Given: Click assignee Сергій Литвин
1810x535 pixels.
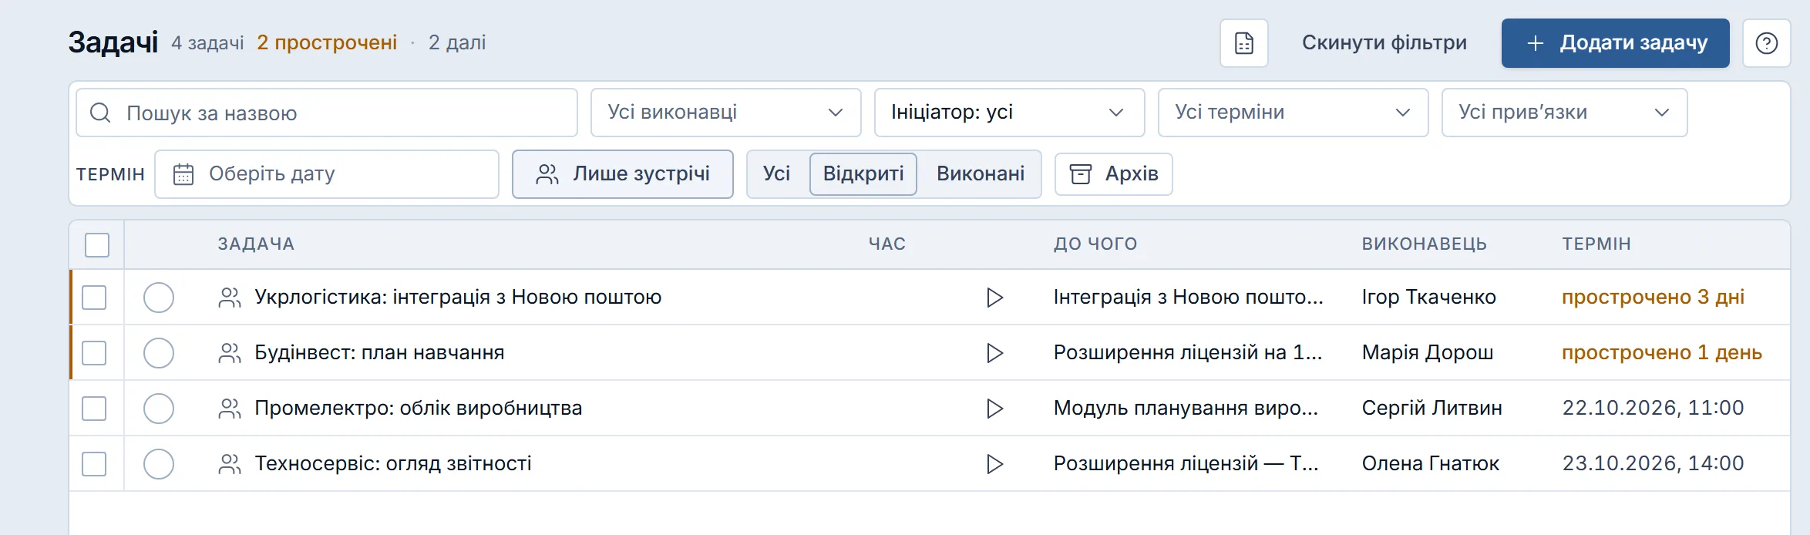Looking at the screenshot, I should pyautogui.click(x=1432, y=409).
